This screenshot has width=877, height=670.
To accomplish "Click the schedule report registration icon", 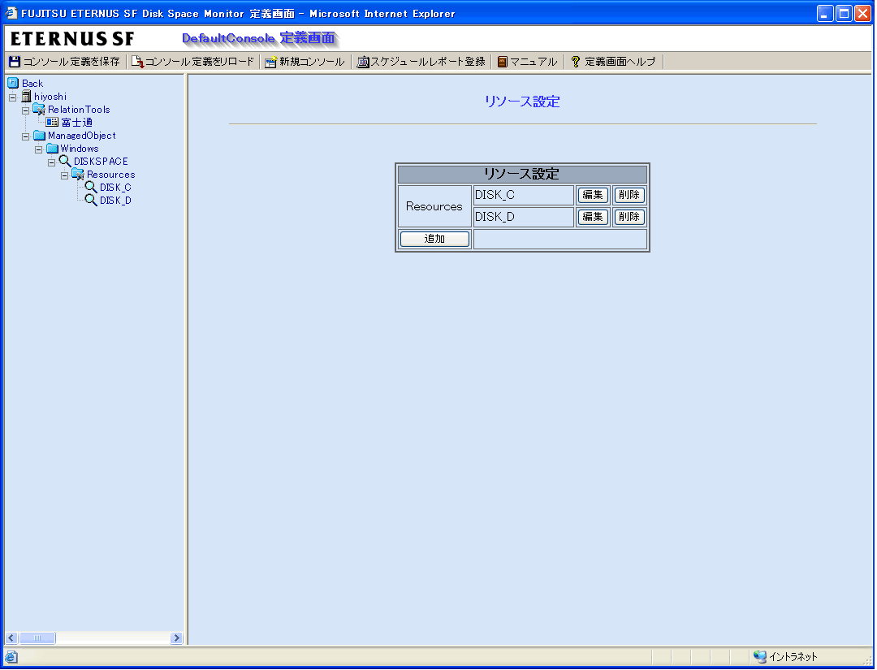I will coord(363,62).
